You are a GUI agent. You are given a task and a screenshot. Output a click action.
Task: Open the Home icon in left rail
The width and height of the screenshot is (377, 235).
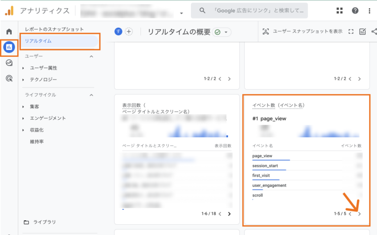(9, 31)
